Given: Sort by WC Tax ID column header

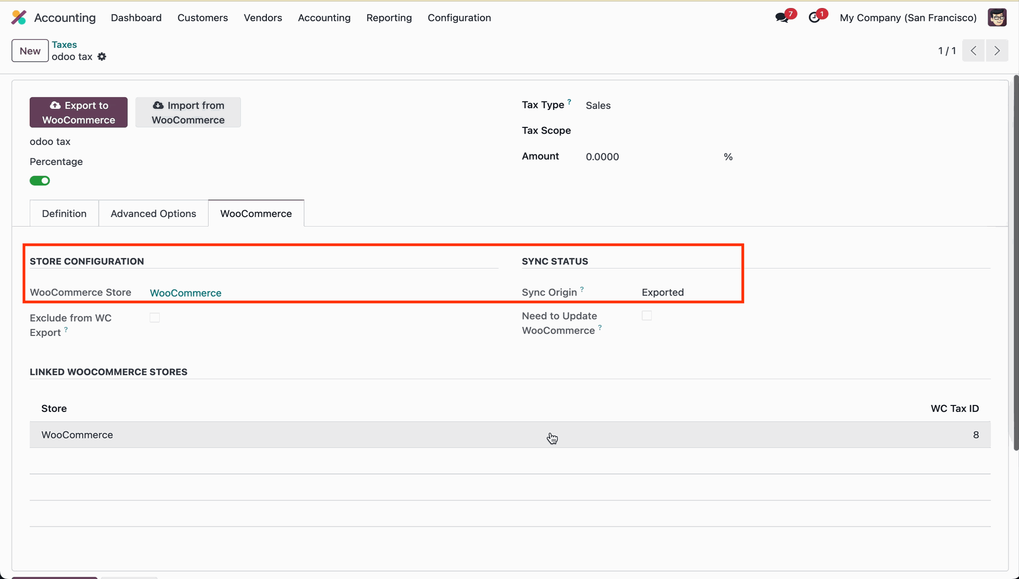Looking at the screenshot, I should tap(954, 409).
